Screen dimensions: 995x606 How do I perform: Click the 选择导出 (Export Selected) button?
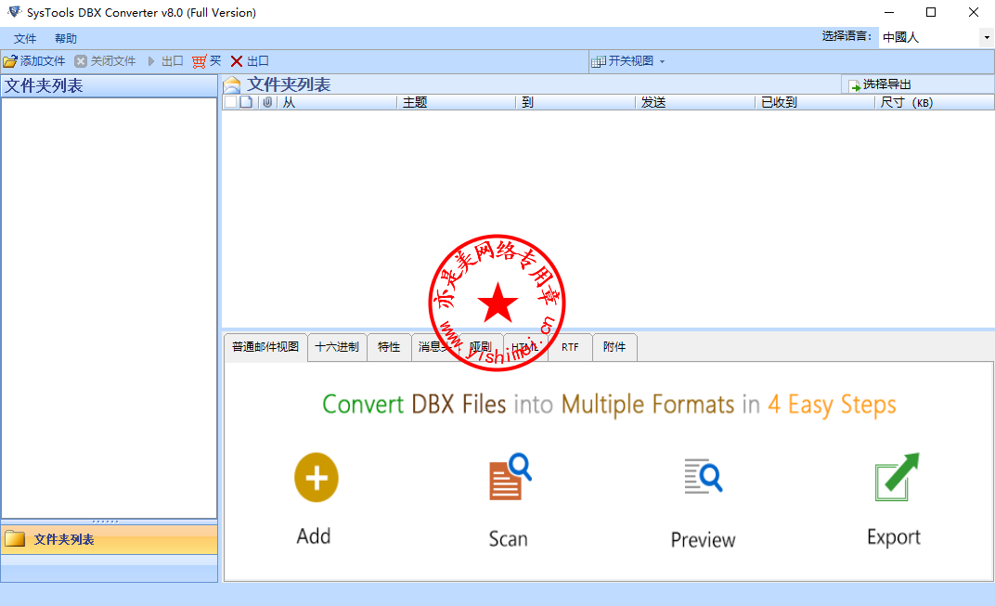(x=880, y=84)
